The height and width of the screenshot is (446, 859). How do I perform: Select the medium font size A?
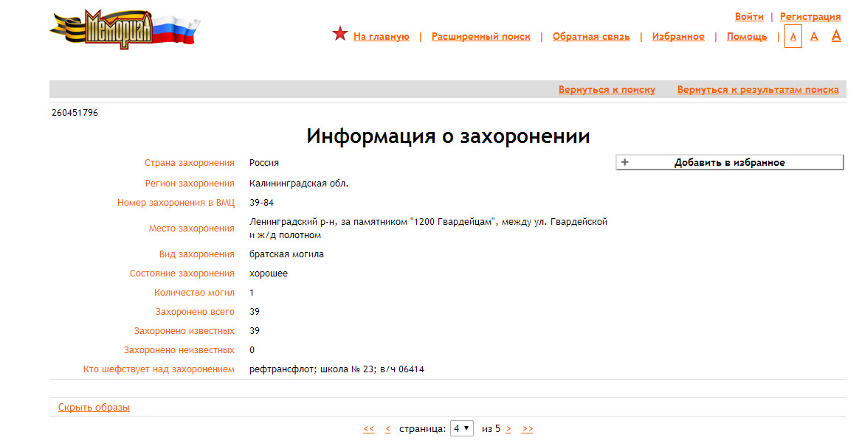pos(814,36)
